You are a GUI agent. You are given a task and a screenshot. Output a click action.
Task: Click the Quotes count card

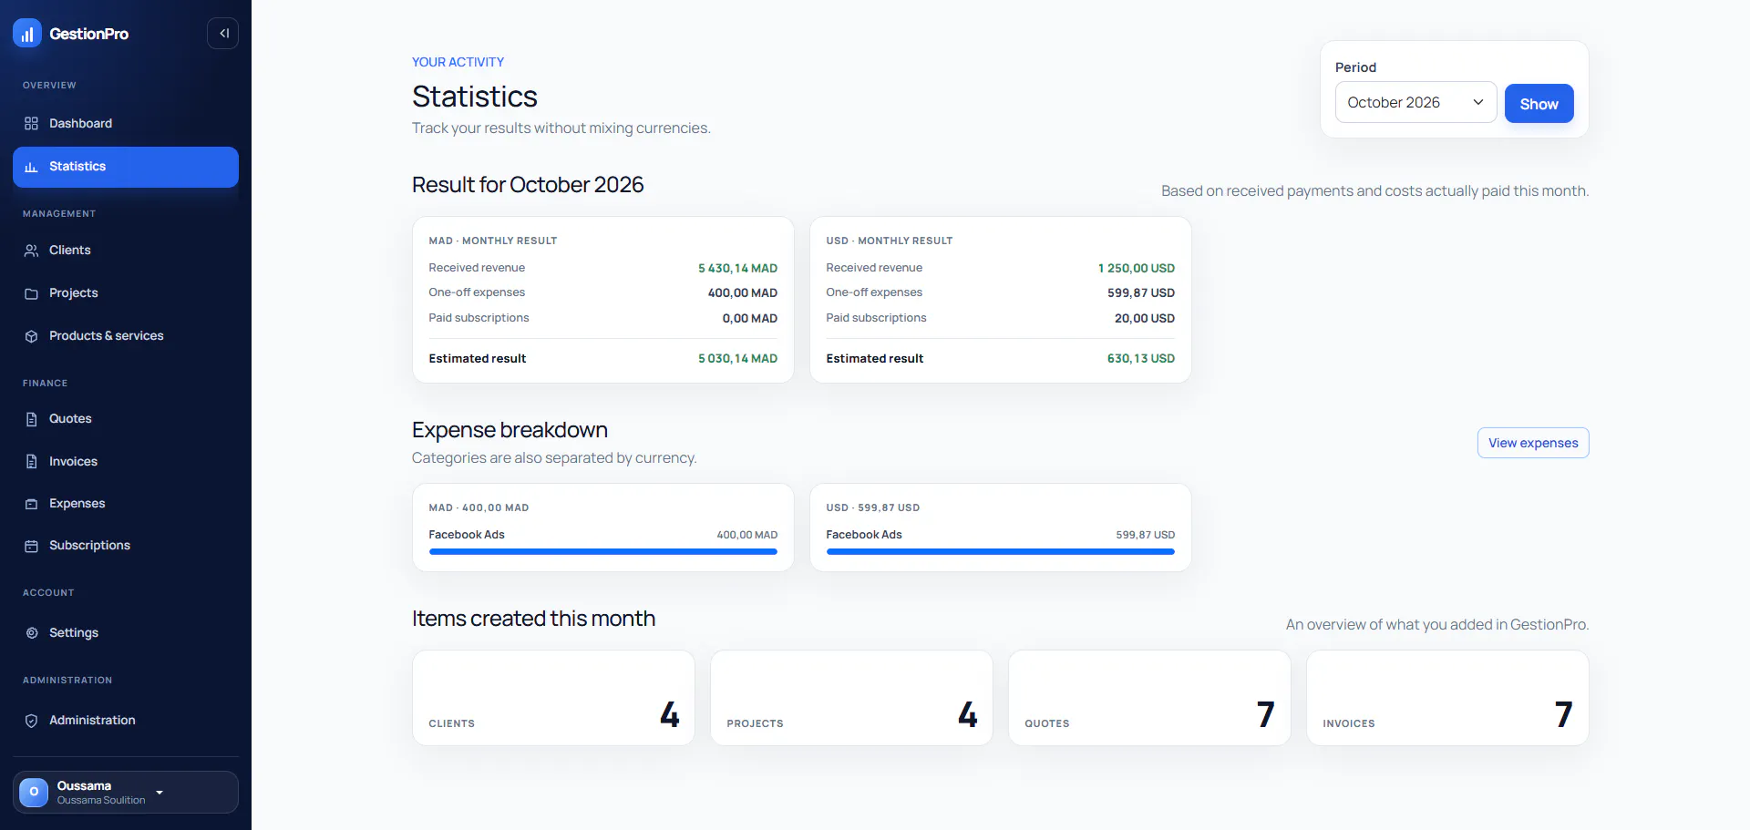[x=1149, y=698]
